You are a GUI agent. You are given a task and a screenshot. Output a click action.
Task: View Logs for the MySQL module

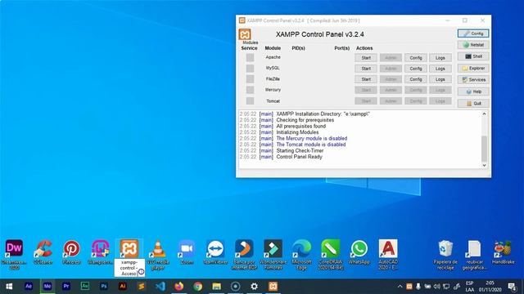click(x=440, y=69)
